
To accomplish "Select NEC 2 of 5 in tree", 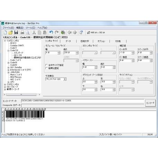I will (15, 80).
